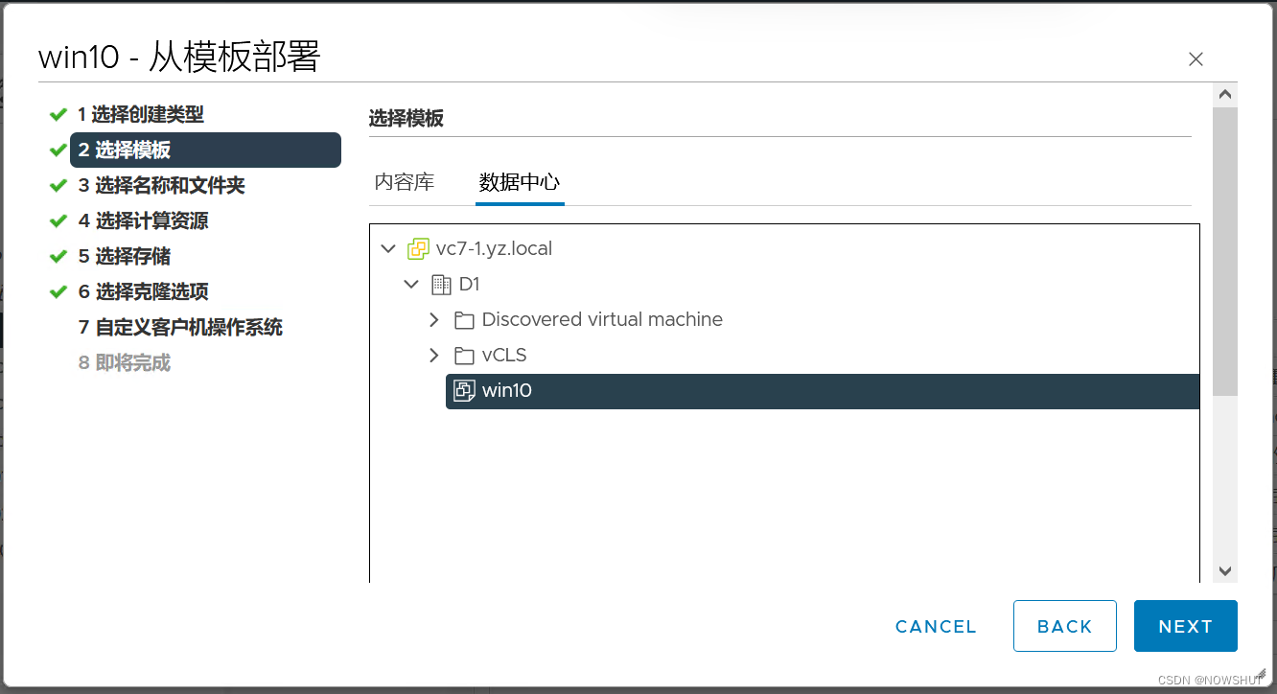Click the vertical scrollbar thumb
1277x694 pixels.
click(x=1225, y=251)
